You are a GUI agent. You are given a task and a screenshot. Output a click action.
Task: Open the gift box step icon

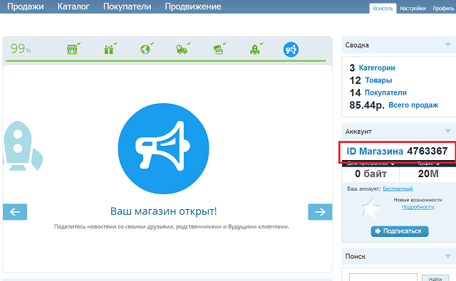[x=109, y=49]
